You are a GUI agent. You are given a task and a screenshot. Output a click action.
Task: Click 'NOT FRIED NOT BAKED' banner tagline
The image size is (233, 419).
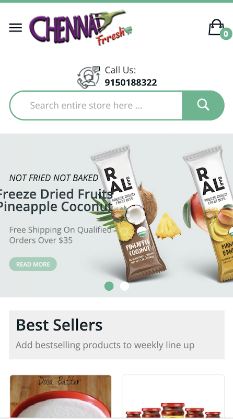(54, 178)
